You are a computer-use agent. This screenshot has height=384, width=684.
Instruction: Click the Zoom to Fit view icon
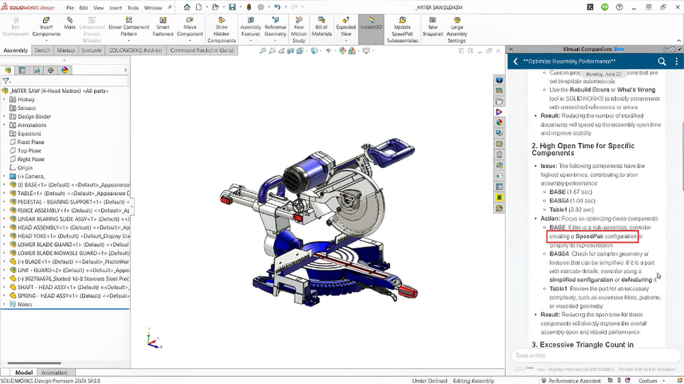click(x=263, y=51)
